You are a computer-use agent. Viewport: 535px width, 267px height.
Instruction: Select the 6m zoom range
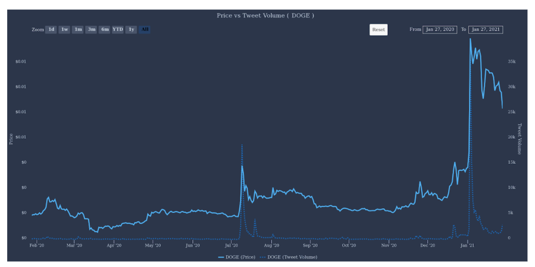tap(105, 30)
